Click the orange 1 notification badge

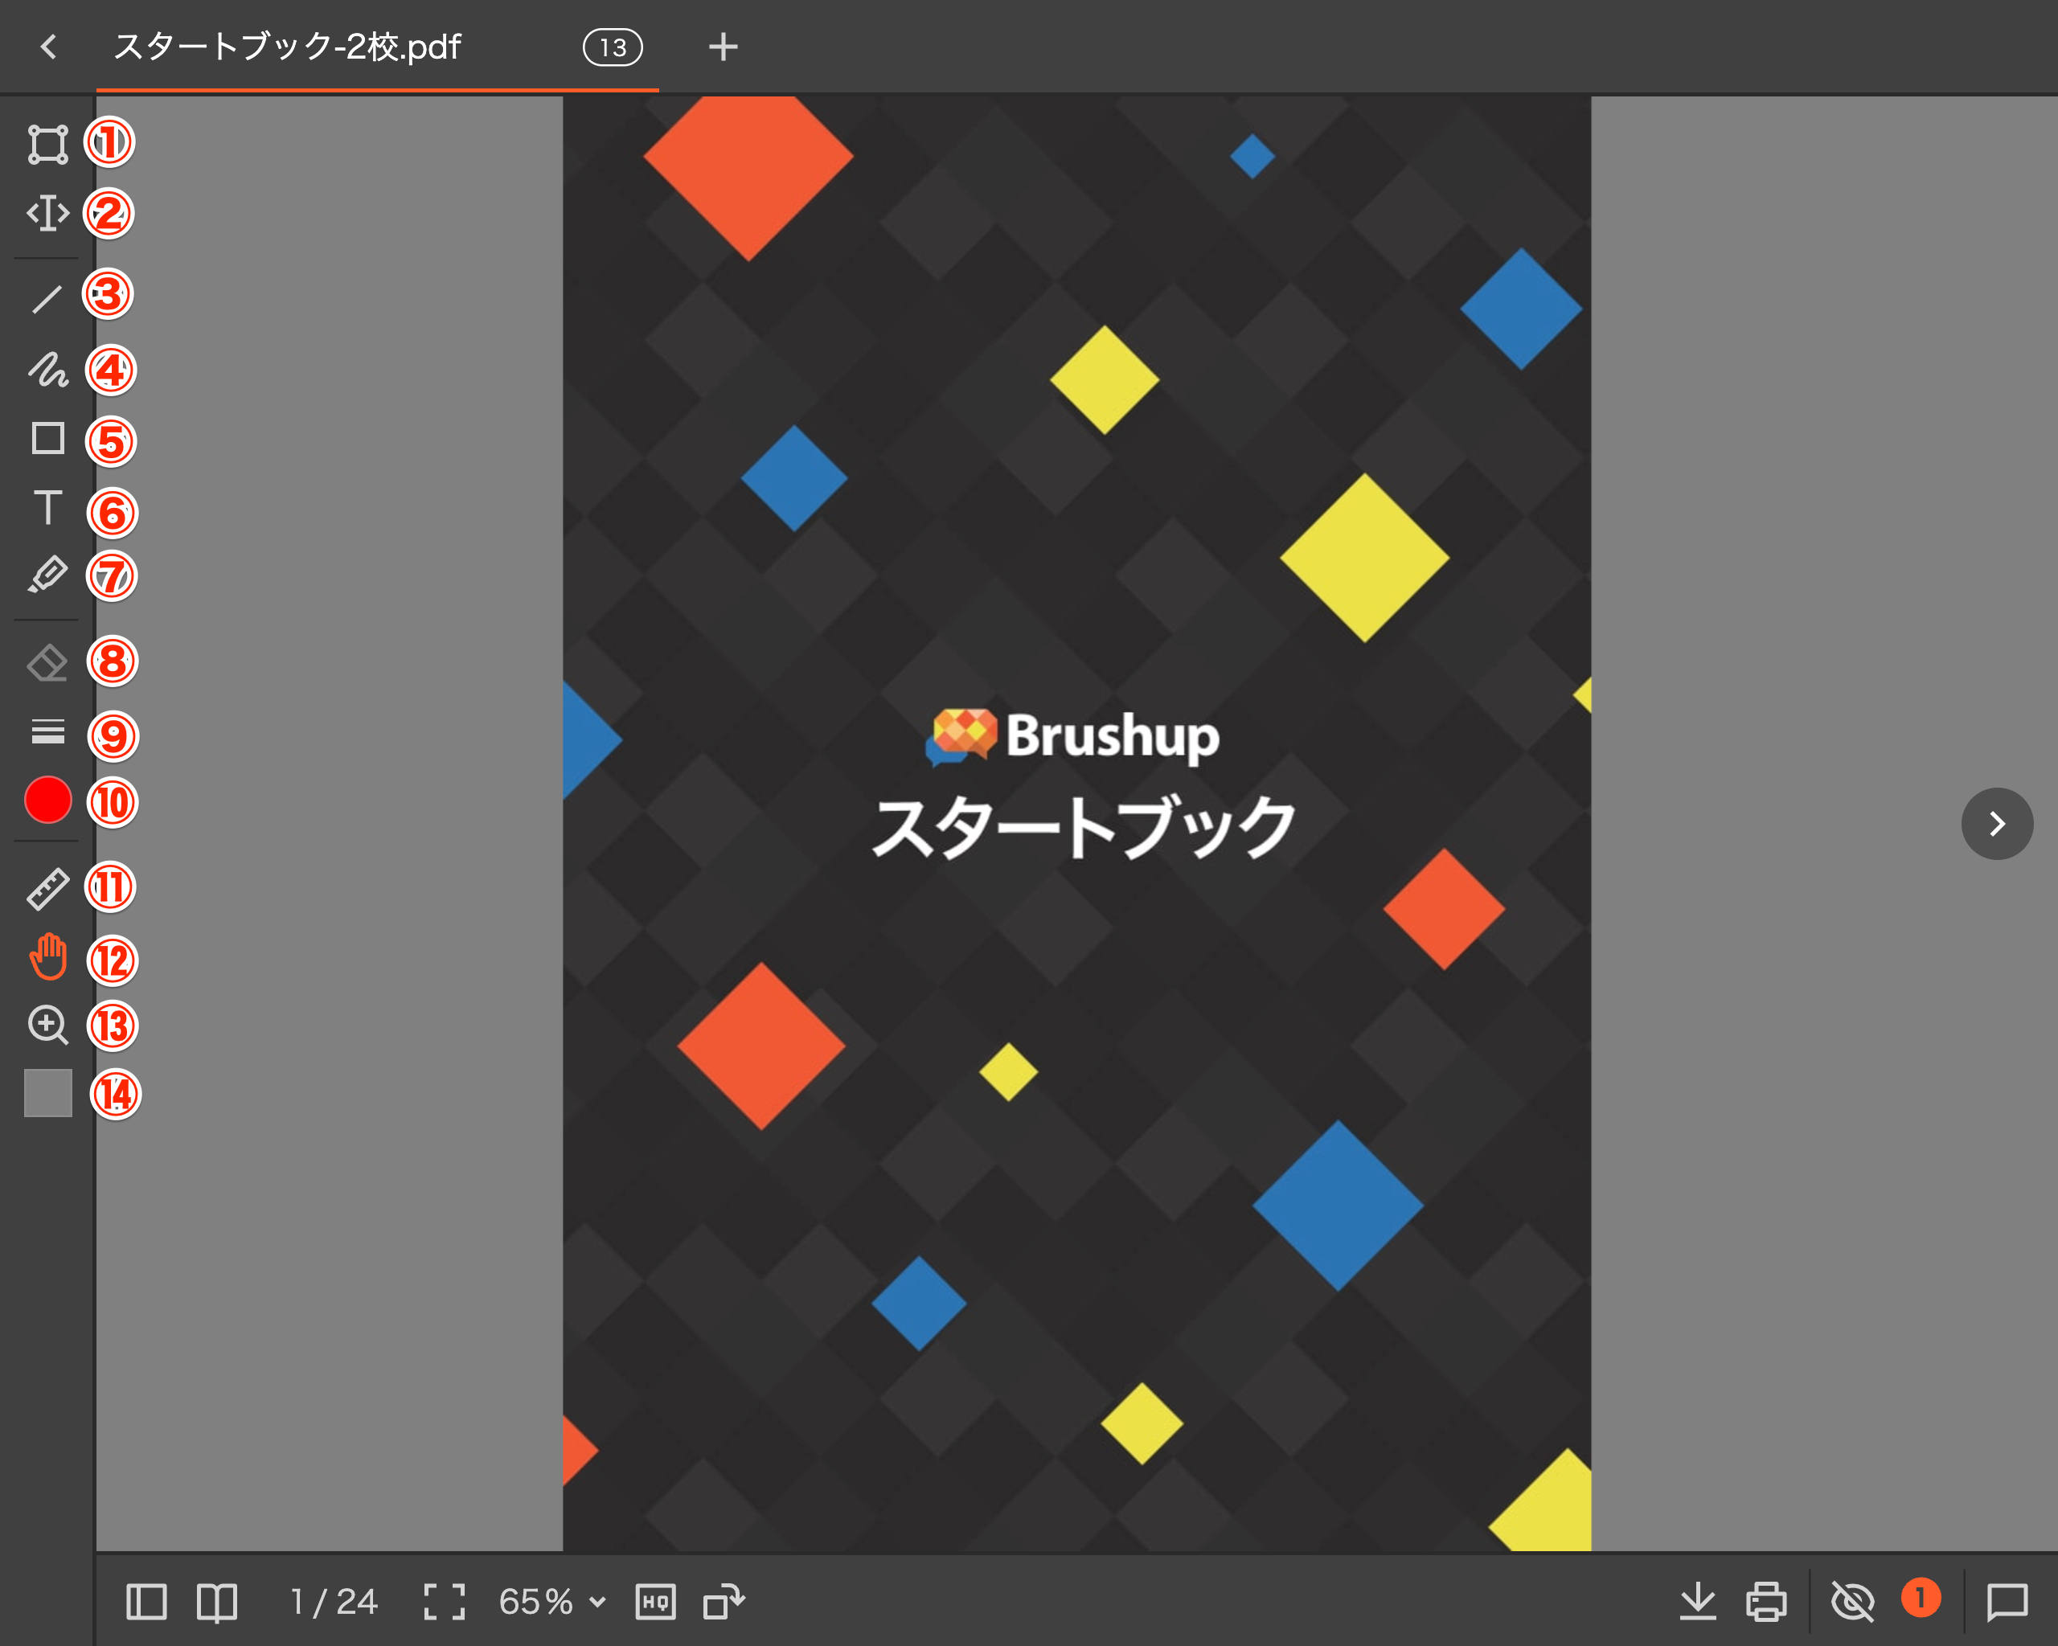1921,1599
